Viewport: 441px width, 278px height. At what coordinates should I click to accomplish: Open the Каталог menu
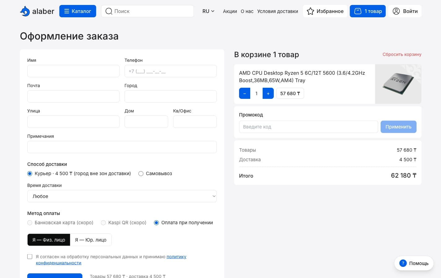78,11
